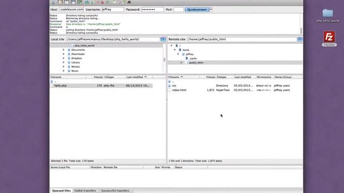Toggle message log display in toolbar
The image size is (344, 193).
(x=60, y=2)
